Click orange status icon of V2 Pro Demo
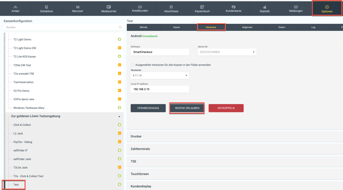 [120, 91]
